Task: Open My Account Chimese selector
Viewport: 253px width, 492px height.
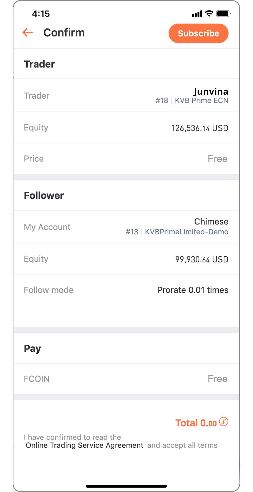Action: tap(126, 227)
